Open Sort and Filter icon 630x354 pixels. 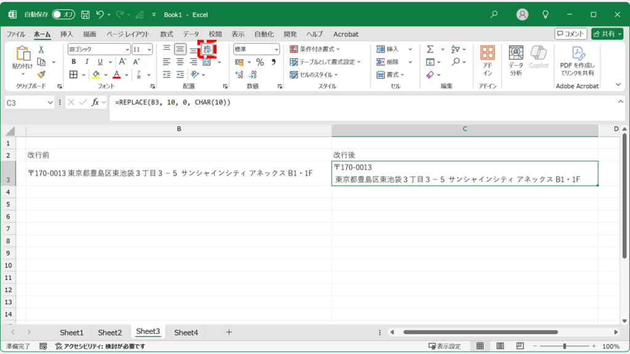[x=455, y=49]
